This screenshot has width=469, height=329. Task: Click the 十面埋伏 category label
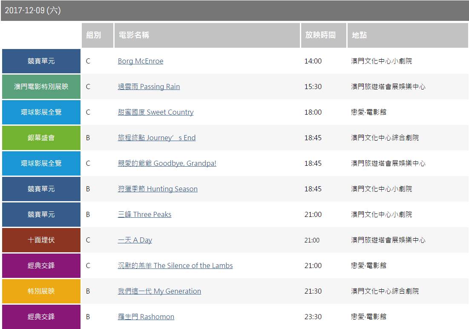tap(41, 240)
